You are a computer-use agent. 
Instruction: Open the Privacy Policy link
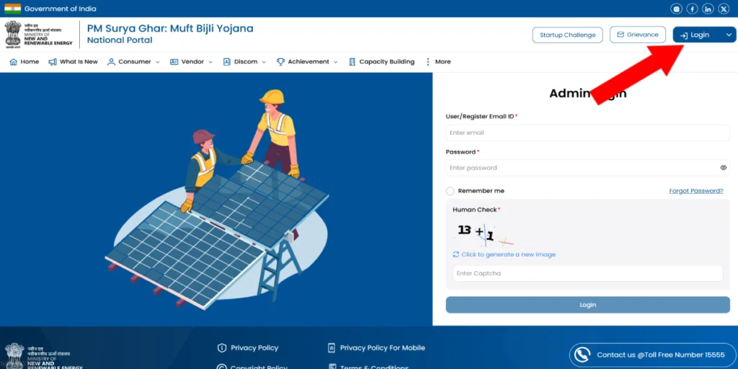(x=254, y=348)
